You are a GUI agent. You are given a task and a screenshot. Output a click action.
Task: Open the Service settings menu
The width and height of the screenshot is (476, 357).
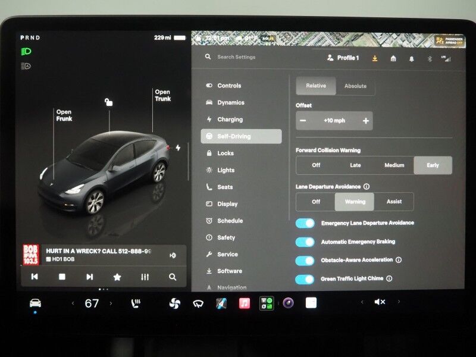222,255
